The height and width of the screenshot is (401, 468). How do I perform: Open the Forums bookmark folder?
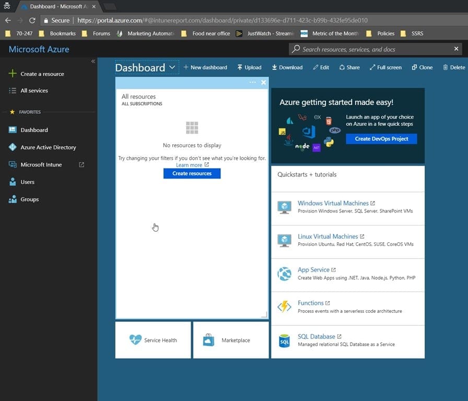96,33
